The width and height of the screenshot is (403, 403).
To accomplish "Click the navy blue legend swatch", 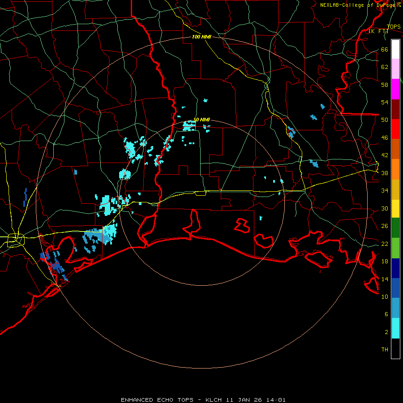I will click(395, 268).
